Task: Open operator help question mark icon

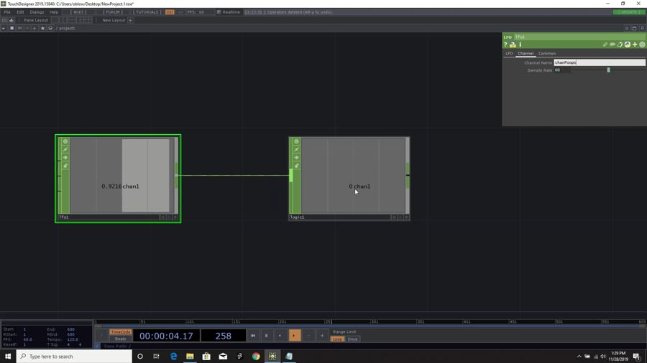Action: coord(505,44)
